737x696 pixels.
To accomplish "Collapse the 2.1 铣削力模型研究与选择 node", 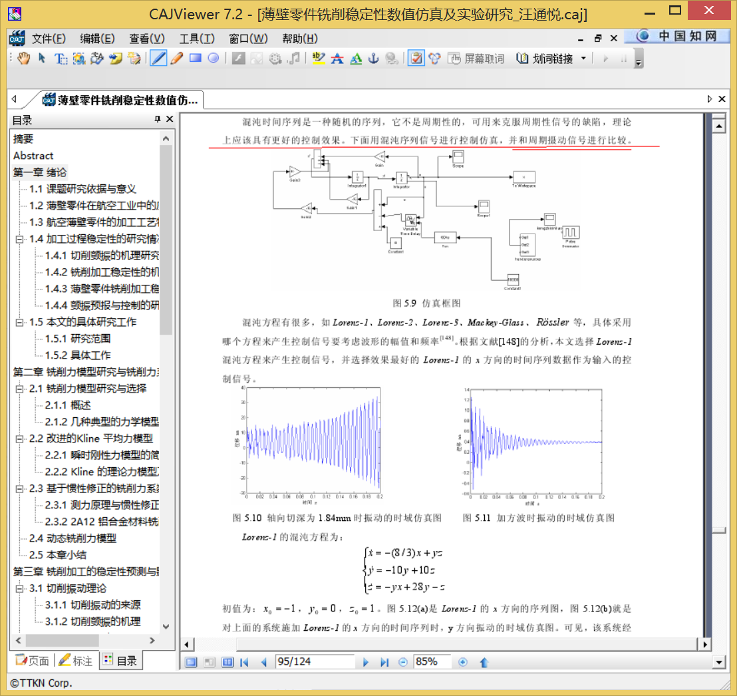I will click(x=19, y=389).
